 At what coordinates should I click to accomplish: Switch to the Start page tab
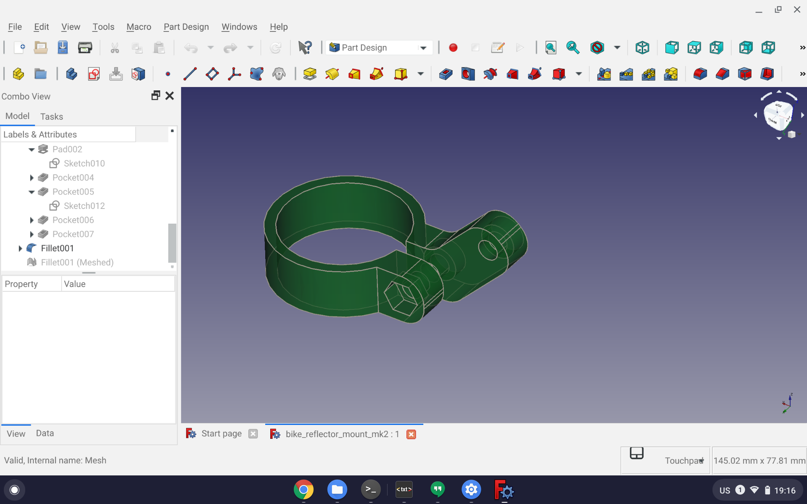tap(222, 433)
